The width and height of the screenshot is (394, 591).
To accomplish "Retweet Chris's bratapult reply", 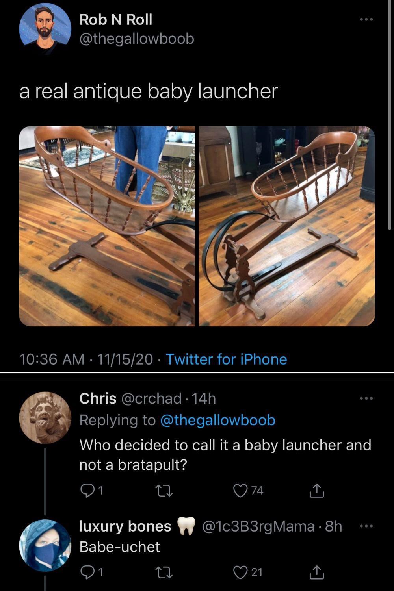I will [x=164, y=491].
